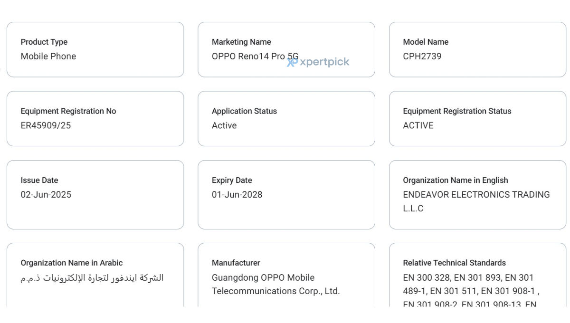The width and height of the screenshot is (570, 323).
Task: Click the Model Name label
Action: tap(426, 42)
